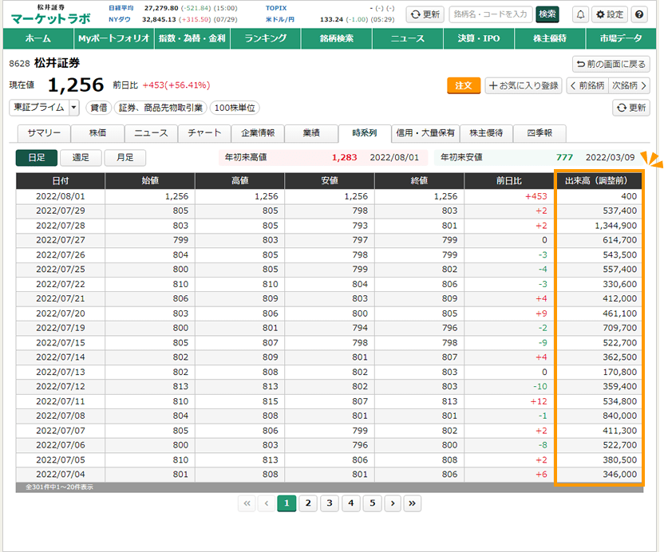This screenshot has width=664, height=552.
Task: Click the 日付 column header
Action: point(61,181)
